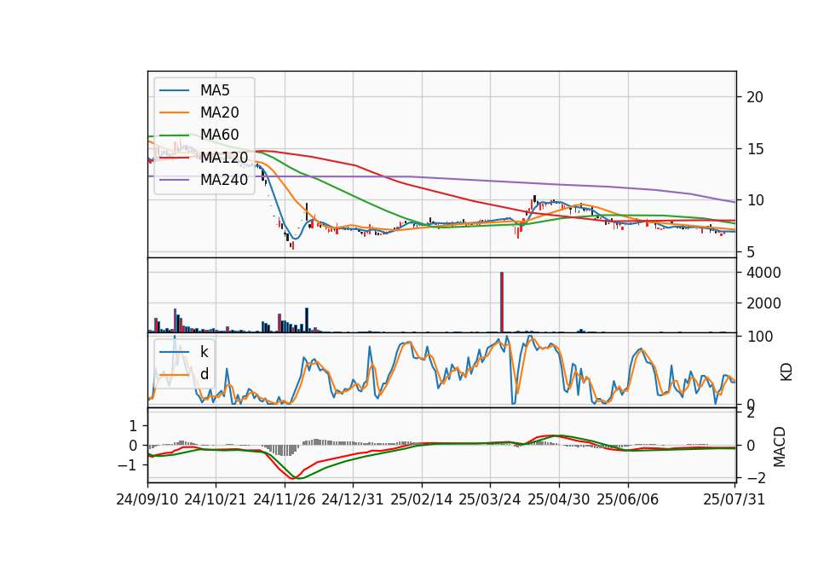Click the 'd' legend label in KD panel

pos(204,374)
